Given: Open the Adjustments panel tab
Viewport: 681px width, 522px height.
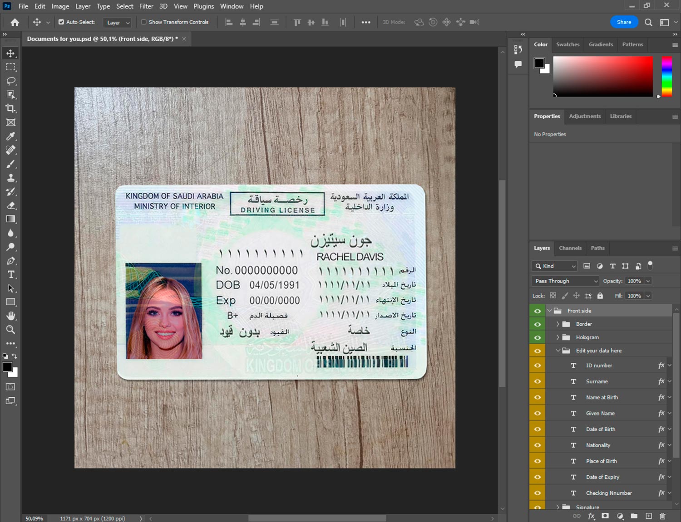Looking at the screenshot, I should pyautogui.click(x=584, y=117).
